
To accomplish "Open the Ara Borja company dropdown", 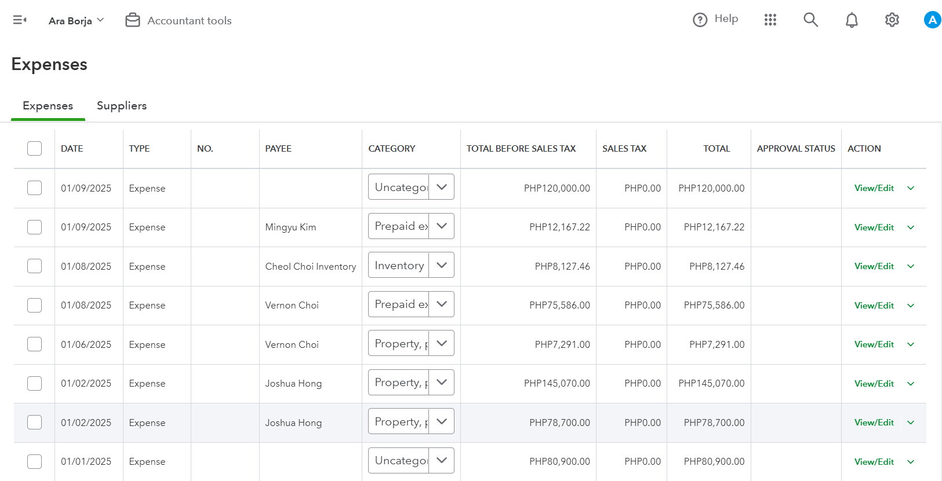I will [x=76, y=20].
